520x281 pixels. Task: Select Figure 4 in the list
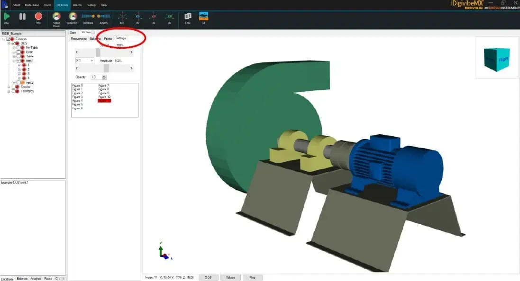(77, 101)
